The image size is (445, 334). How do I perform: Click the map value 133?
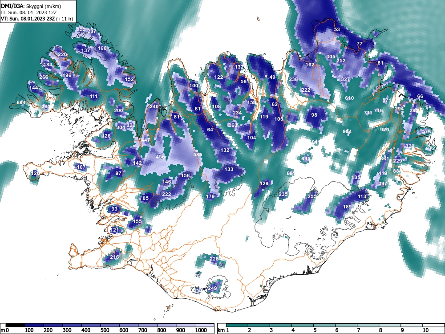[x=229, y=169]
